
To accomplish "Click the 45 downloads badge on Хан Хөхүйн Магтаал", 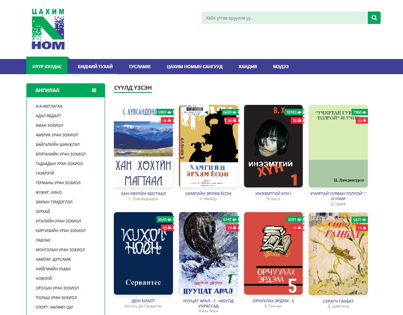I will pyautogui.click(x=167, y=120).
